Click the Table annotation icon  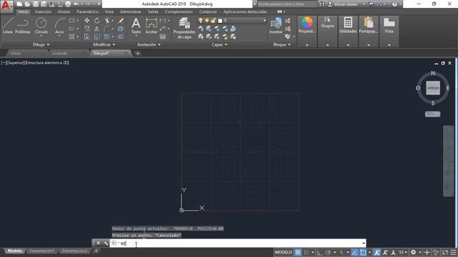coord(162,36)
